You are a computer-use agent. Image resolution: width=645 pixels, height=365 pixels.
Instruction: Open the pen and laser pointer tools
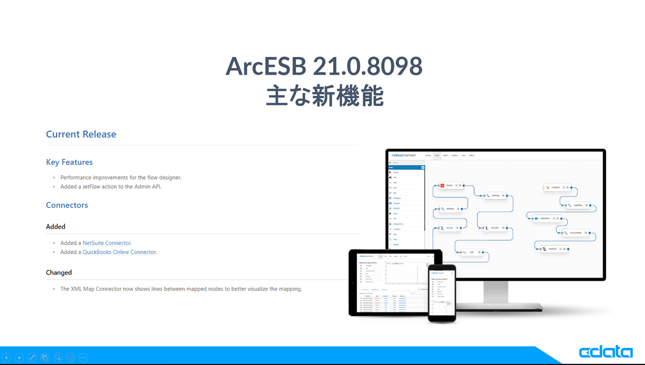point(32,357)
